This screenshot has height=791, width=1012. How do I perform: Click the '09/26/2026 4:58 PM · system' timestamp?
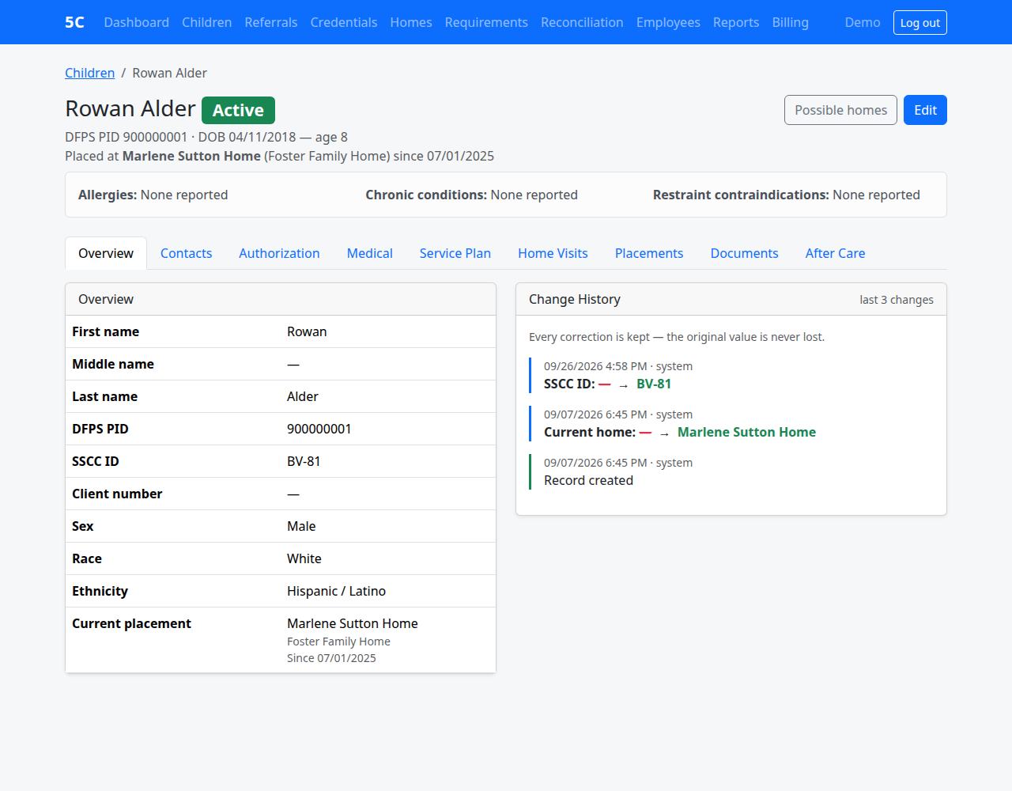(x=618, y=366)
